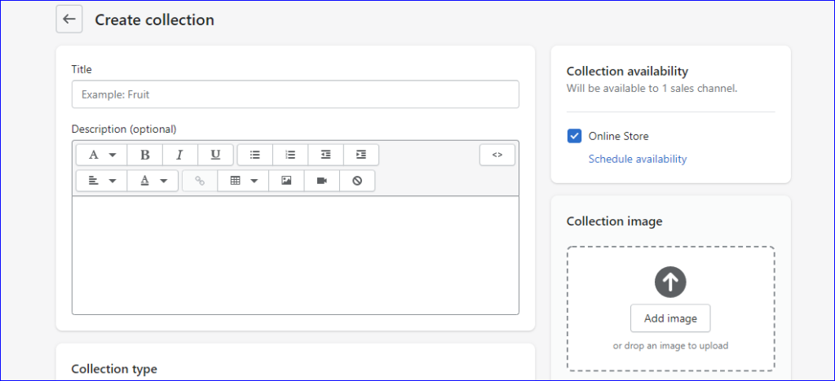Viewport: 835px width, 381px height.
Task: Uncheck the Online Store checkbox
Action: pyautogui.click(x=574, y=136)
